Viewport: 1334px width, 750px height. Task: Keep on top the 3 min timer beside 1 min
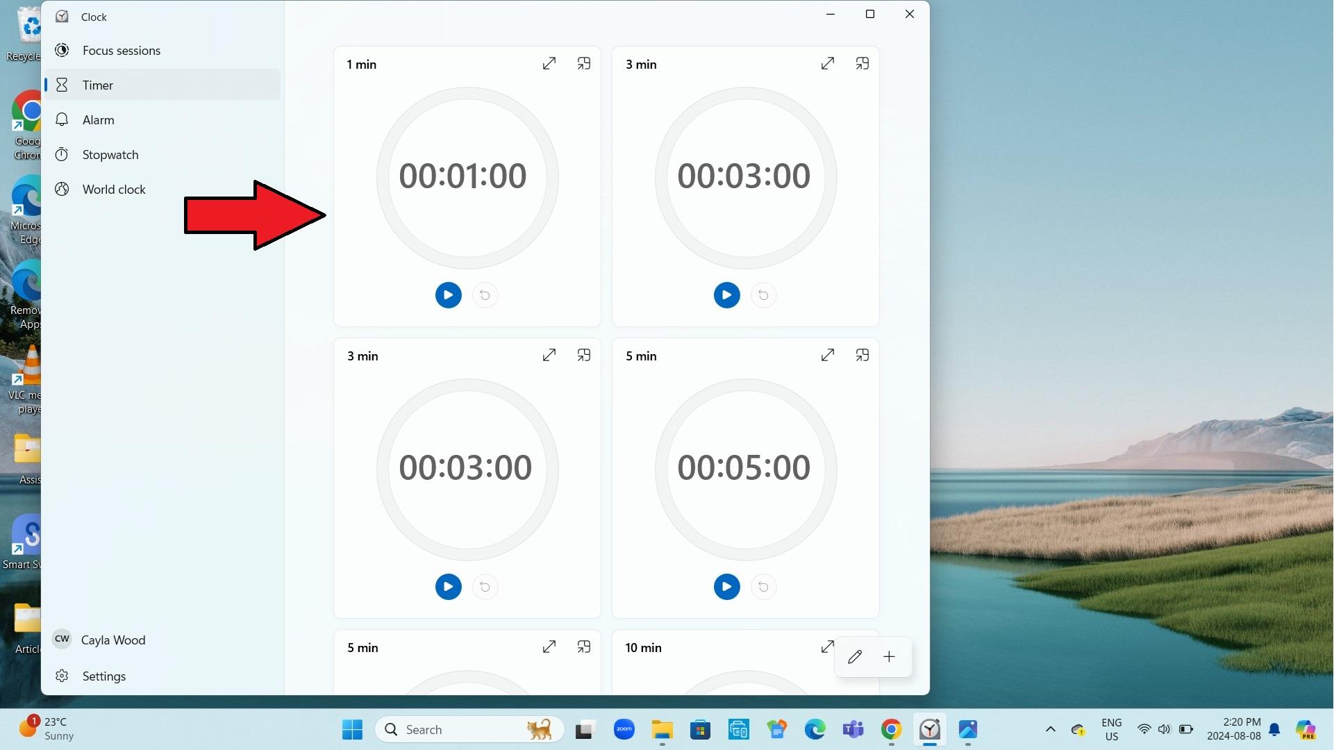tap(862, 63)
